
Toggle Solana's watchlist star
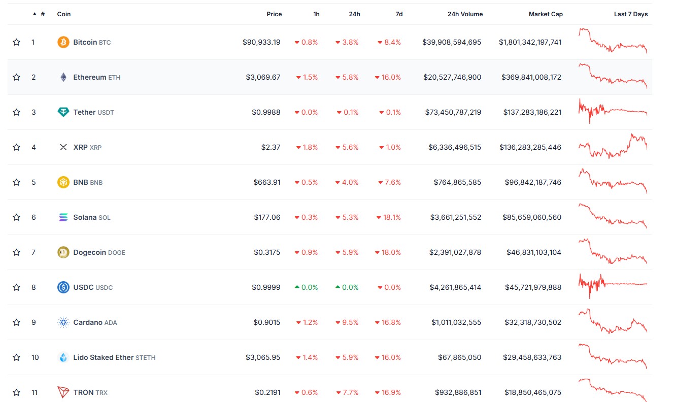click(x=17, y=217)
